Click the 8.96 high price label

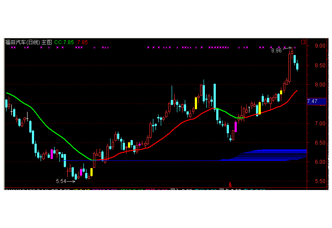276,51
